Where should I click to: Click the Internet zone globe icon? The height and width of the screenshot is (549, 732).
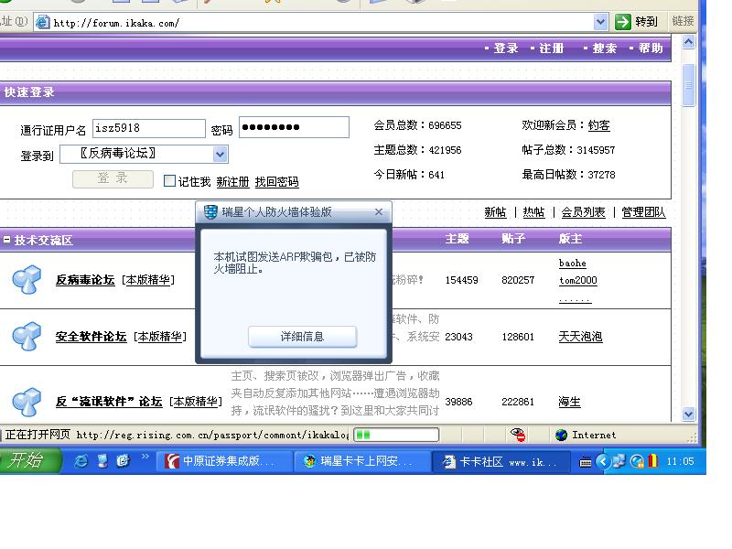[561, 436]
